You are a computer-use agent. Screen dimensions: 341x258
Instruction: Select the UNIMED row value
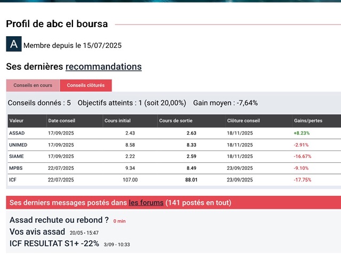18,145
